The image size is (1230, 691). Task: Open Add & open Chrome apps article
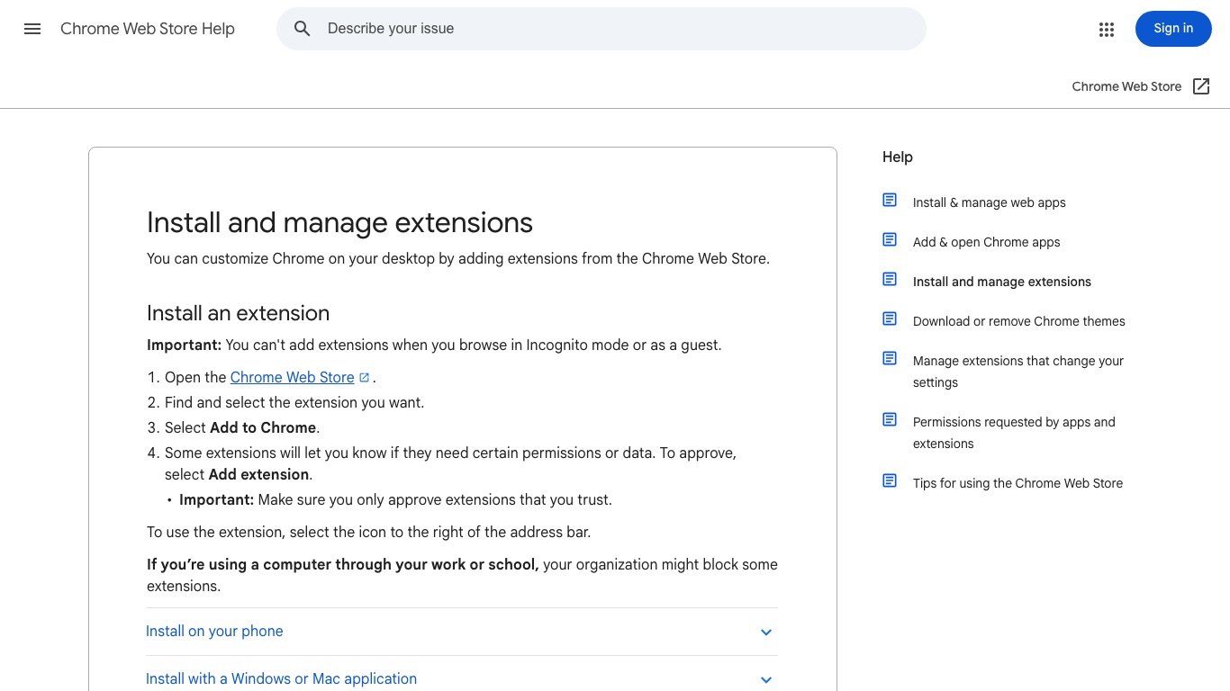[x=986, y=242]
